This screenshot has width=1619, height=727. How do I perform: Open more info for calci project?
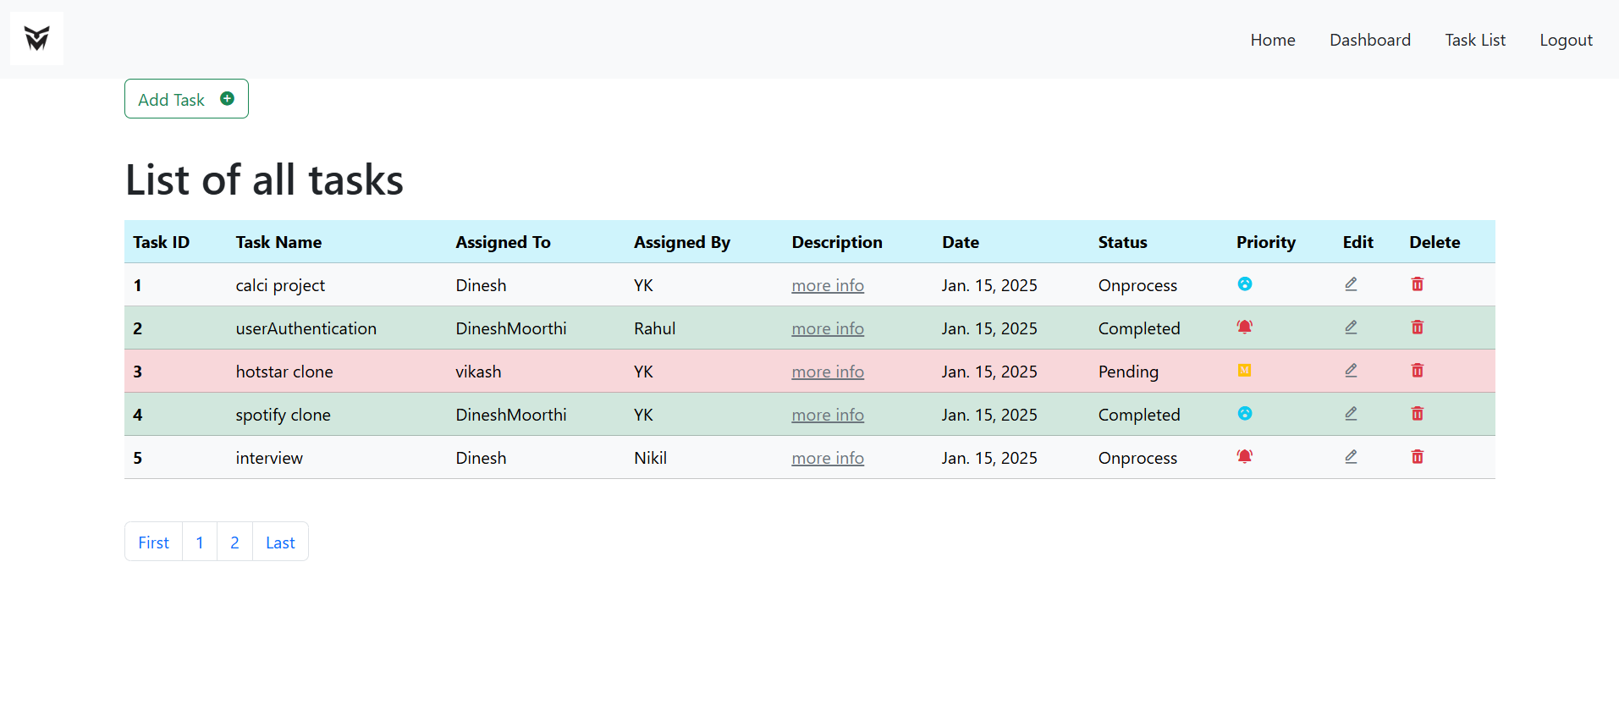[828, 286]
